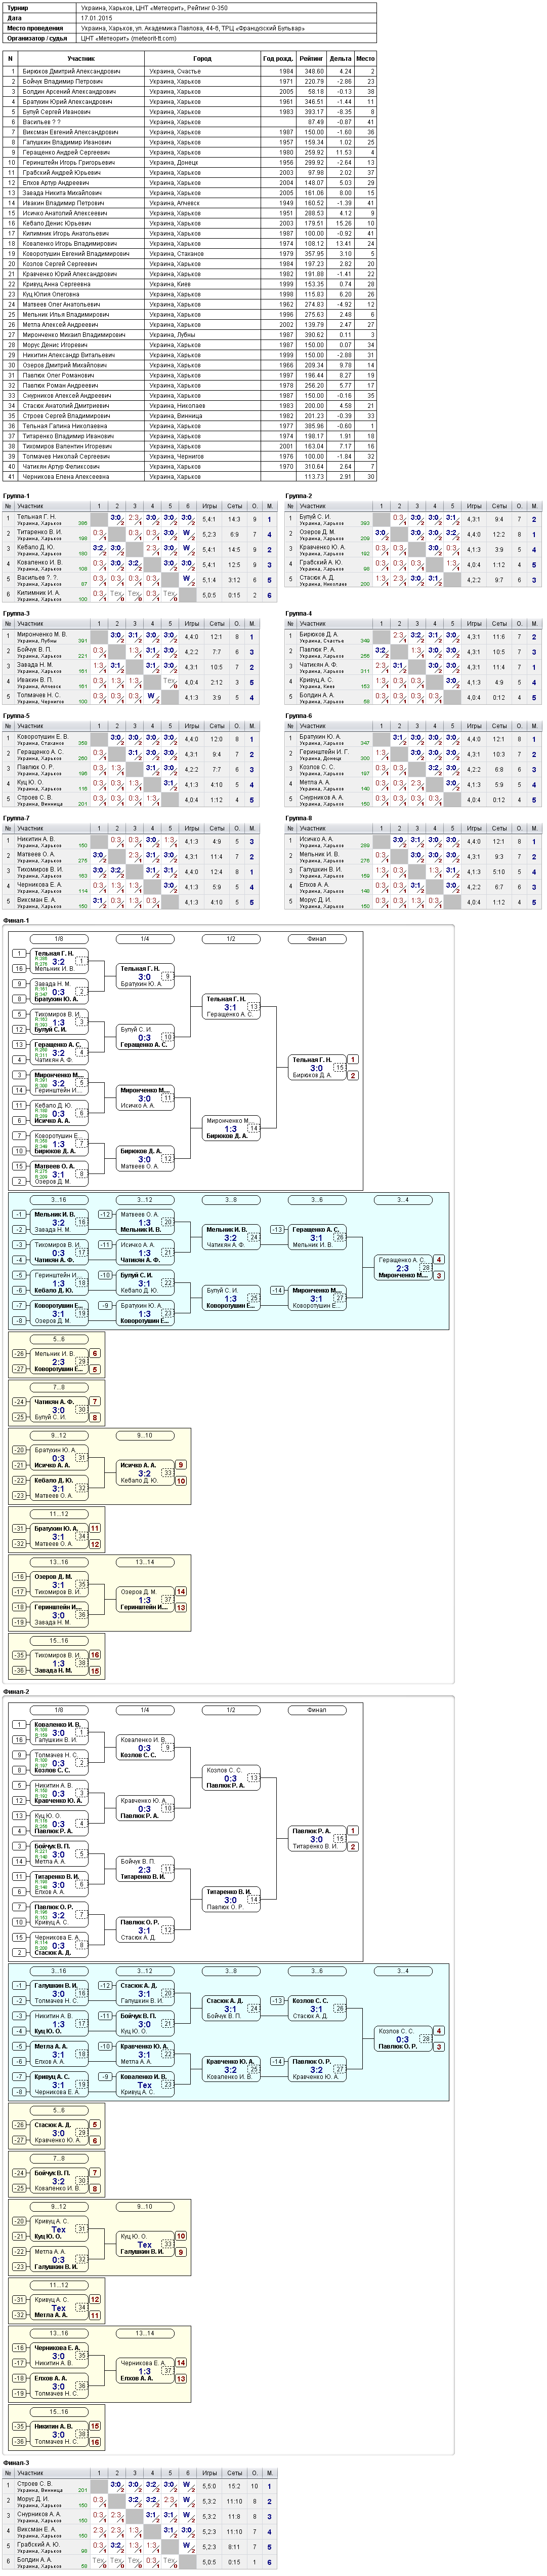
Task: Click the Год рожд. column header
Action: 277,59
